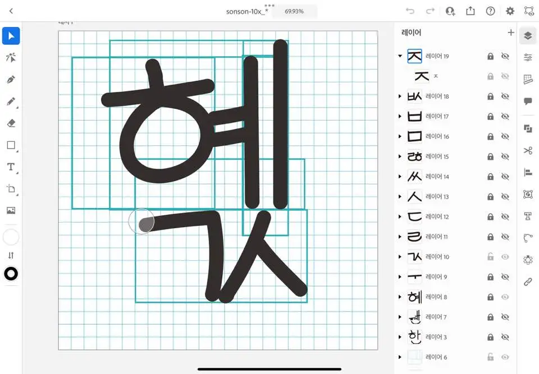
Task: Select the ㅈ sublayer thumbnail
Action: click(422, 76)
